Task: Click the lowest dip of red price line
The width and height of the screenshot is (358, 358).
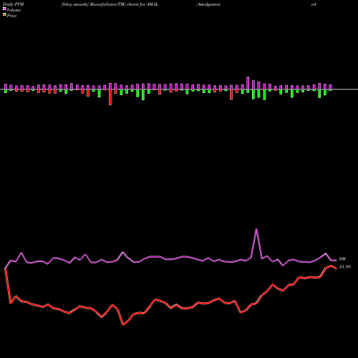Action: pos(123,324)
